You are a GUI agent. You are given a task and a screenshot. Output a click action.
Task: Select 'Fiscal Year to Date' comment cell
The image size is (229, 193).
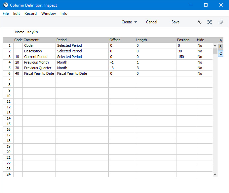point(39,73)
